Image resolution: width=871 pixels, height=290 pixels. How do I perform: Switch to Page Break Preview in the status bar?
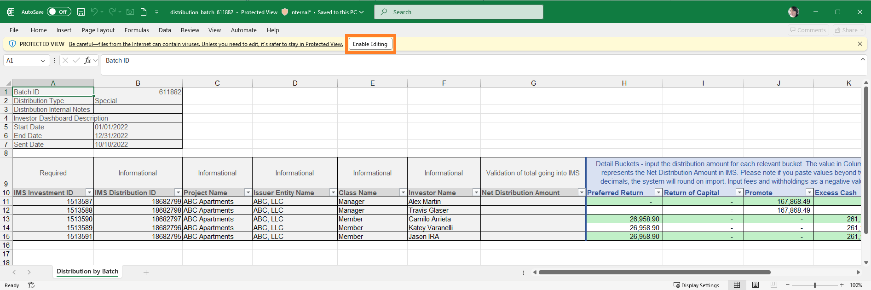click(774, 285)
